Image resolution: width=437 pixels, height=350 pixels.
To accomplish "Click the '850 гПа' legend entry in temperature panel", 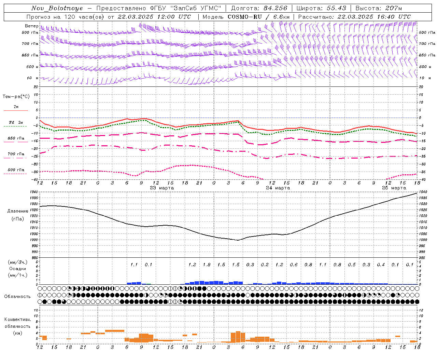I will tap(16, 138).
